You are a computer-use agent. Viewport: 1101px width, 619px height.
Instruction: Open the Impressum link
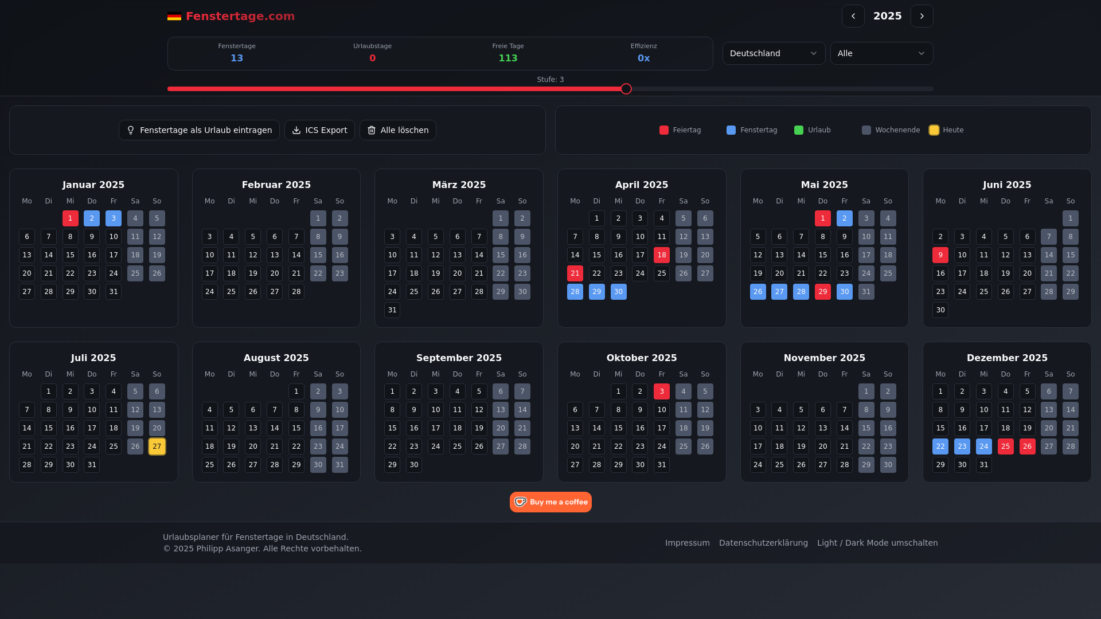click(688, 543)
